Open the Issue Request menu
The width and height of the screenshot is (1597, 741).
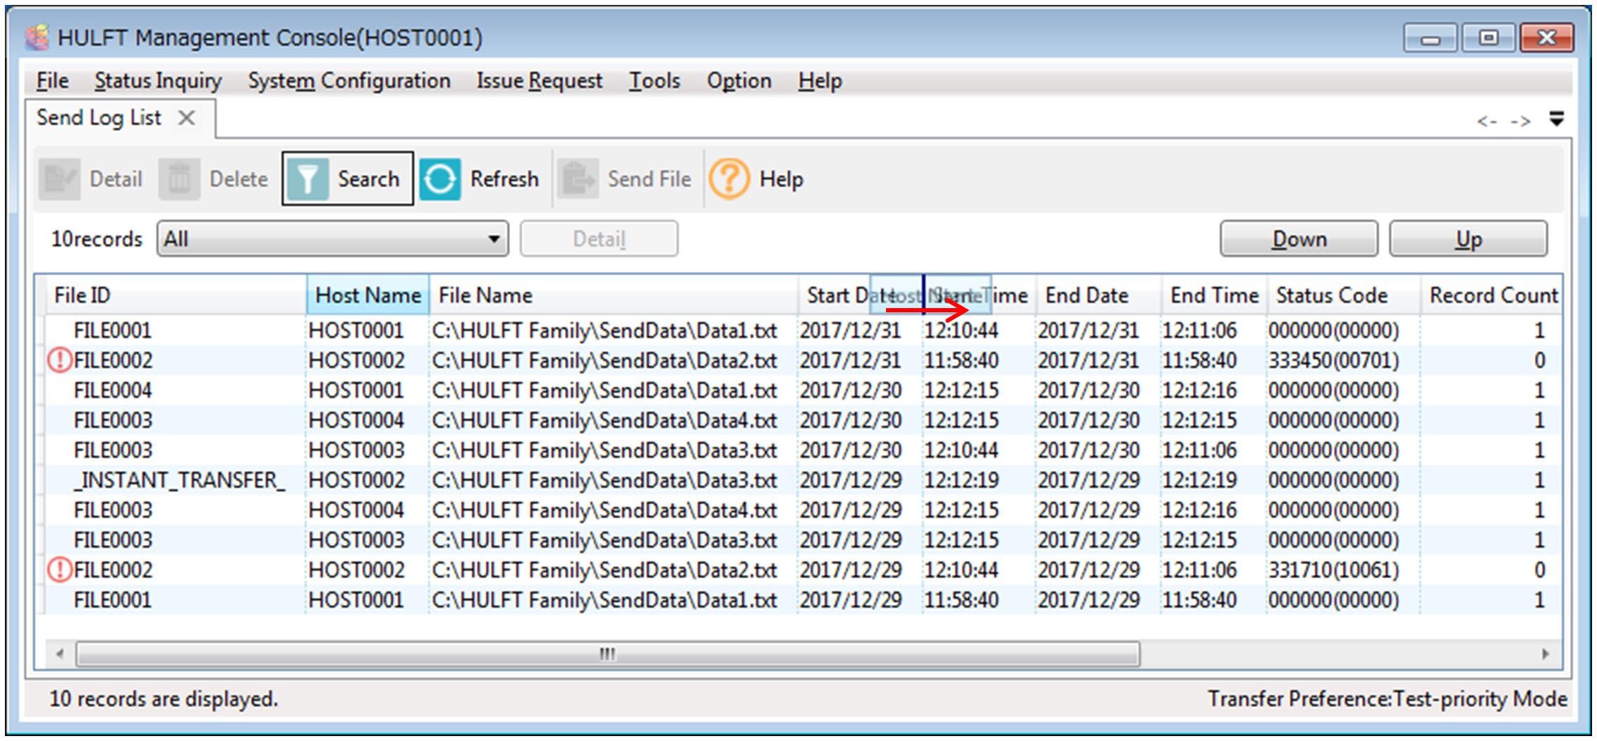tap(540, 81)
